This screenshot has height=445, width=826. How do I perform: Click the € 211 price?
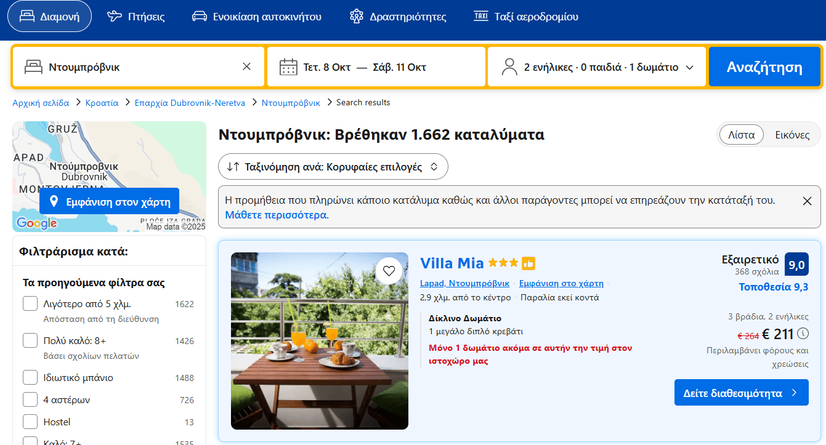tap(778, 334)
